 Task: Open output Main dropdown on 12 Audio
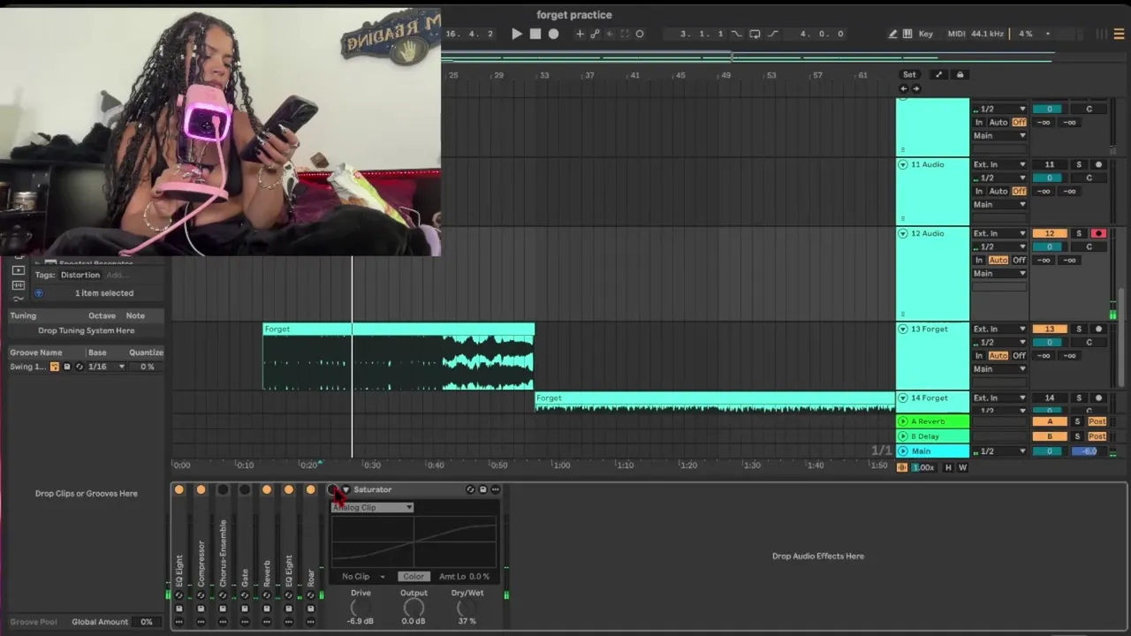click(x=999, y=273)
